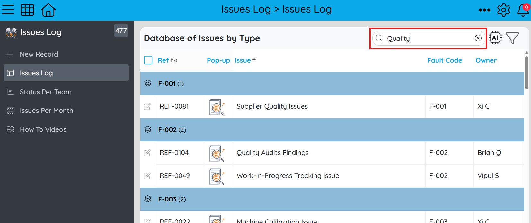Open the settings gear
The height and width of the screenshot is (223, 531).
point(503,10)
